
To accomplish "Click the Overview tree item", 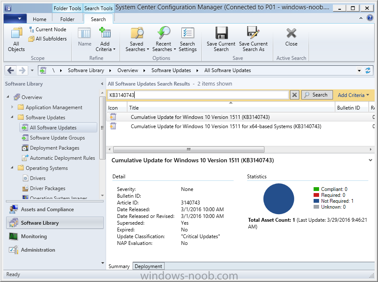I will pos(28,97).
